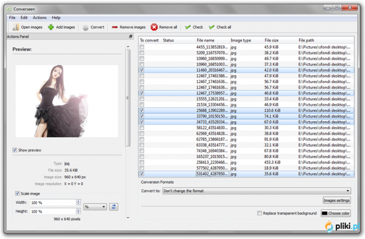
Task: Toggle the Show preview checkbox
Action: (x=15, y=150)
